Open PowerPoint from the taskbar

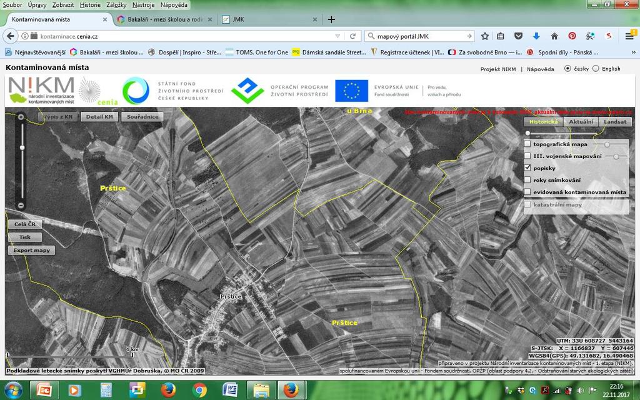tap(44, 390)
